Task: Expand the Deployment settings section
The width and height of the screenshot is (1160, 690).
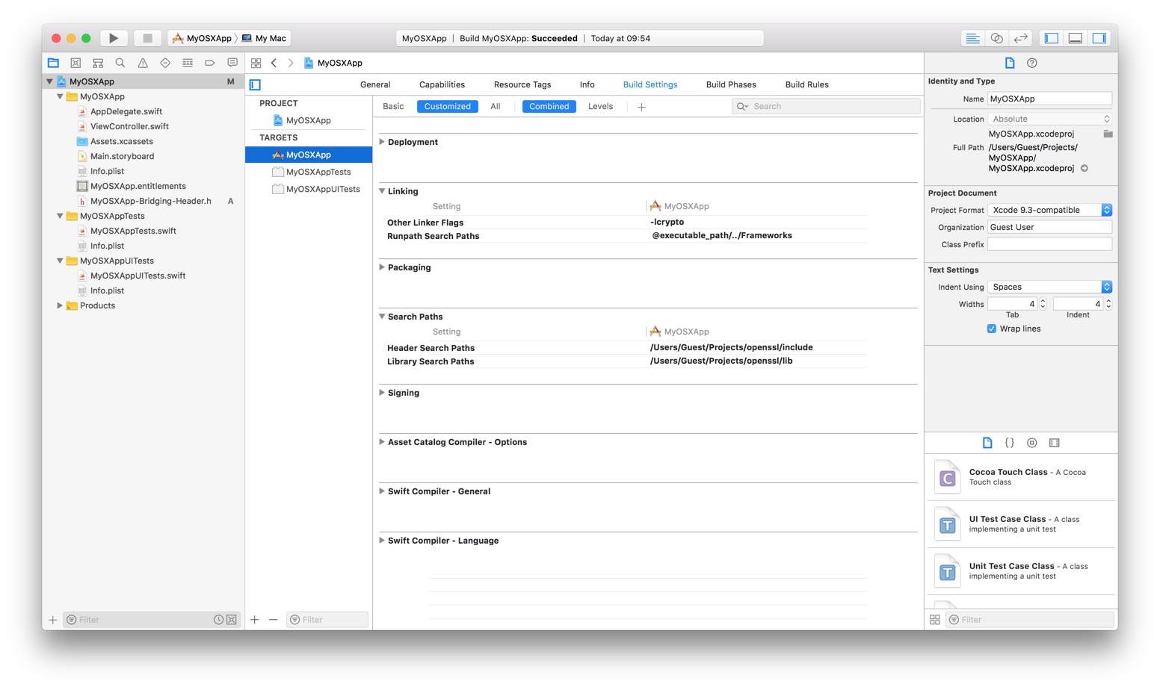Action: 382,142
